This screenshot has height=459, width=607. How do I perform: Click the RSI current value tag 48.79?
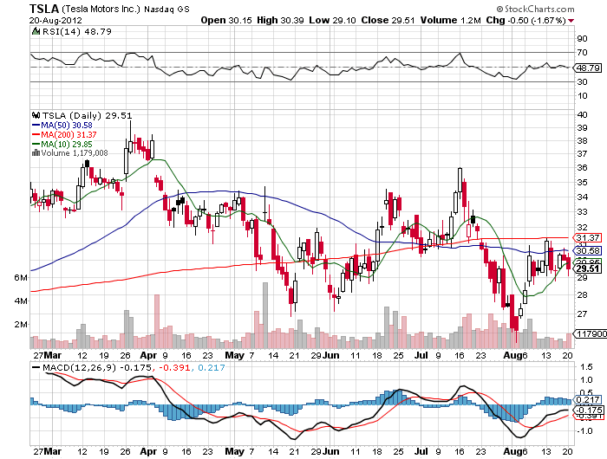coord(588,68)
